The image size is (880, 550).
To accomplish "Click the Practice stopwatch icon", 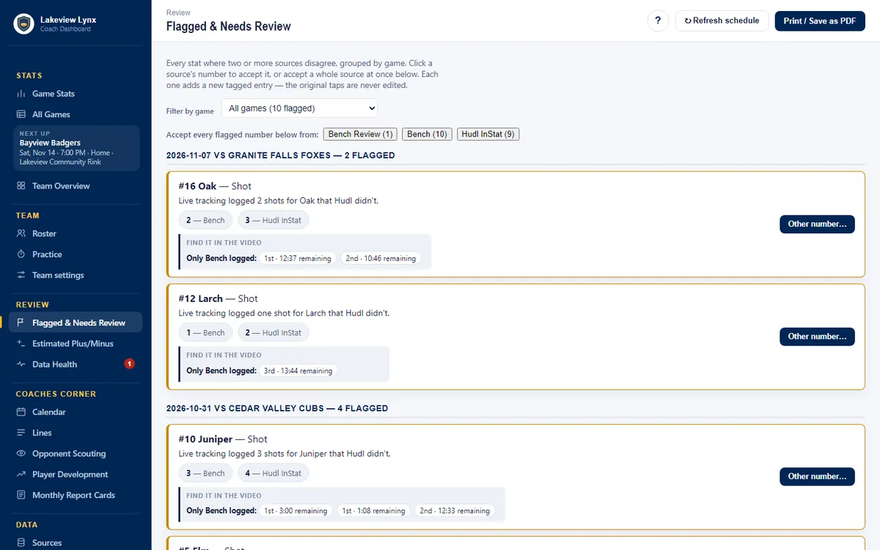I will pyautogui.click(x=21, y=254).
